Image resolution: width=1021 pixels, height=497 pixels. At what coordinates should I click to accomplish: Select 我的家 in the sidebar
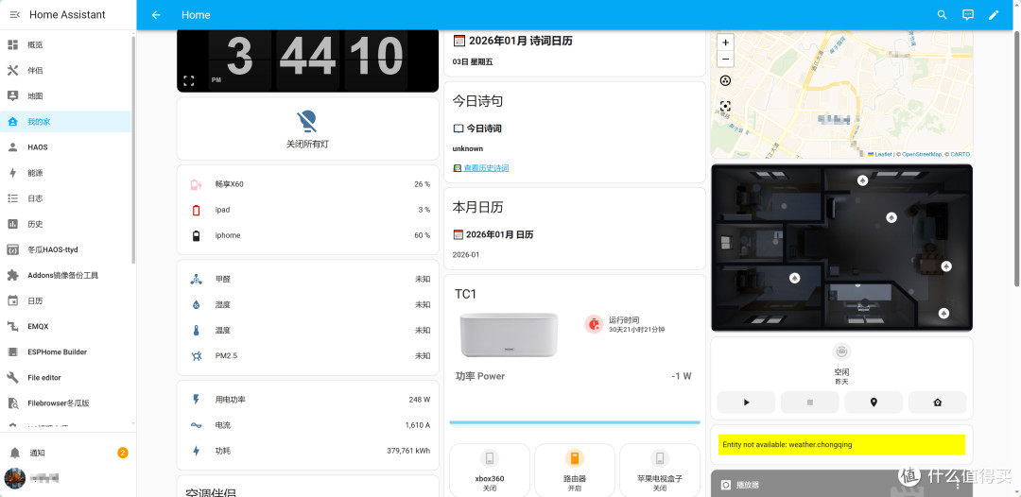66,122
